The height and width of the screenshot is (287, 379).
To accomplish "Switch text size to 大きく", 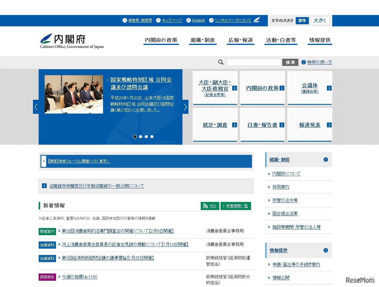I will pyautogui.click(x=320, y=20).
